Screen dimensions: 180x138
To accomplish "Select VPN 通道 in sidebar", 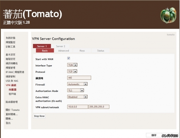I will pos(11,85).
